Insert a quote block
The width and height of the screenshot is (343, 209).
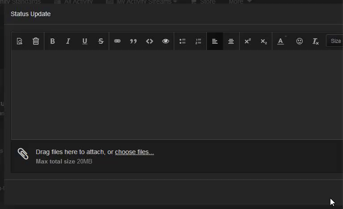(x=133, y=41)
